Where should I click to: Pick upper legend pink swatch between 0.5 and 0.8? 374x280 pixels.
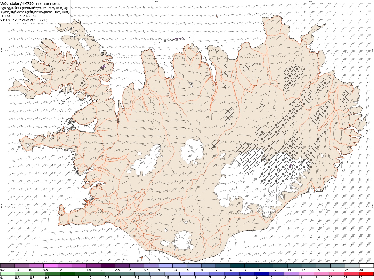click(x=50, y=266)
